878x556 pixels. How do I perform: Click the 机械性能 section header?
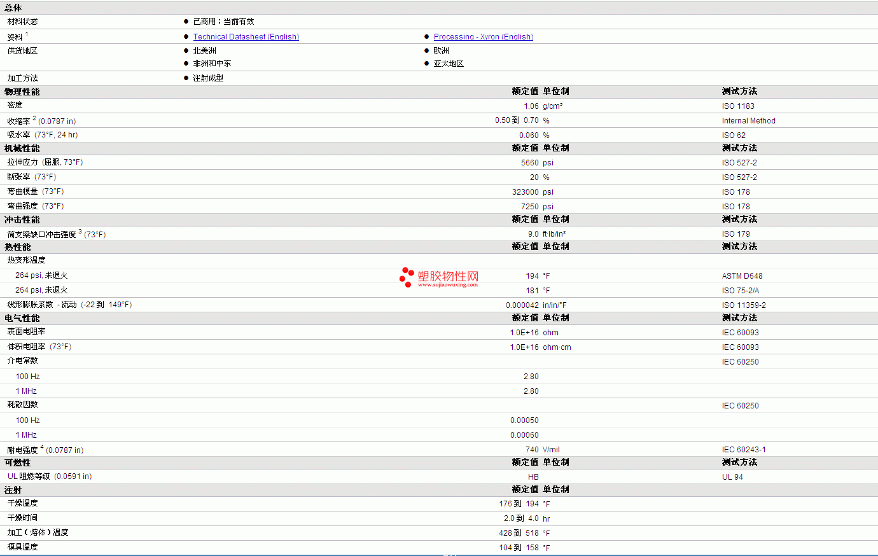(x=22, y=148)
